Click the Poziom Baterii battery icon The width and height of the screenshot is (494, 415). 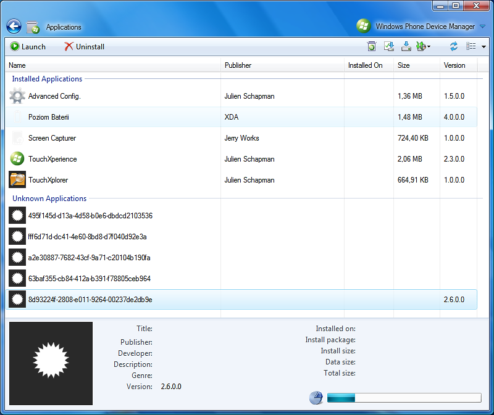pos(17,117)
